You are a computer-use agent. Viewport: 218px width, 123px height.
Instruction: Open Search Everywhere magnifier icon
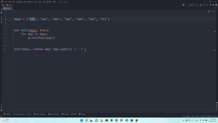click(211, 5)
